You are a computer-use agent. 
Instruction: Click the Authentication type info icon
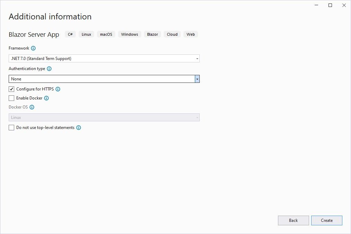(49, 69)
